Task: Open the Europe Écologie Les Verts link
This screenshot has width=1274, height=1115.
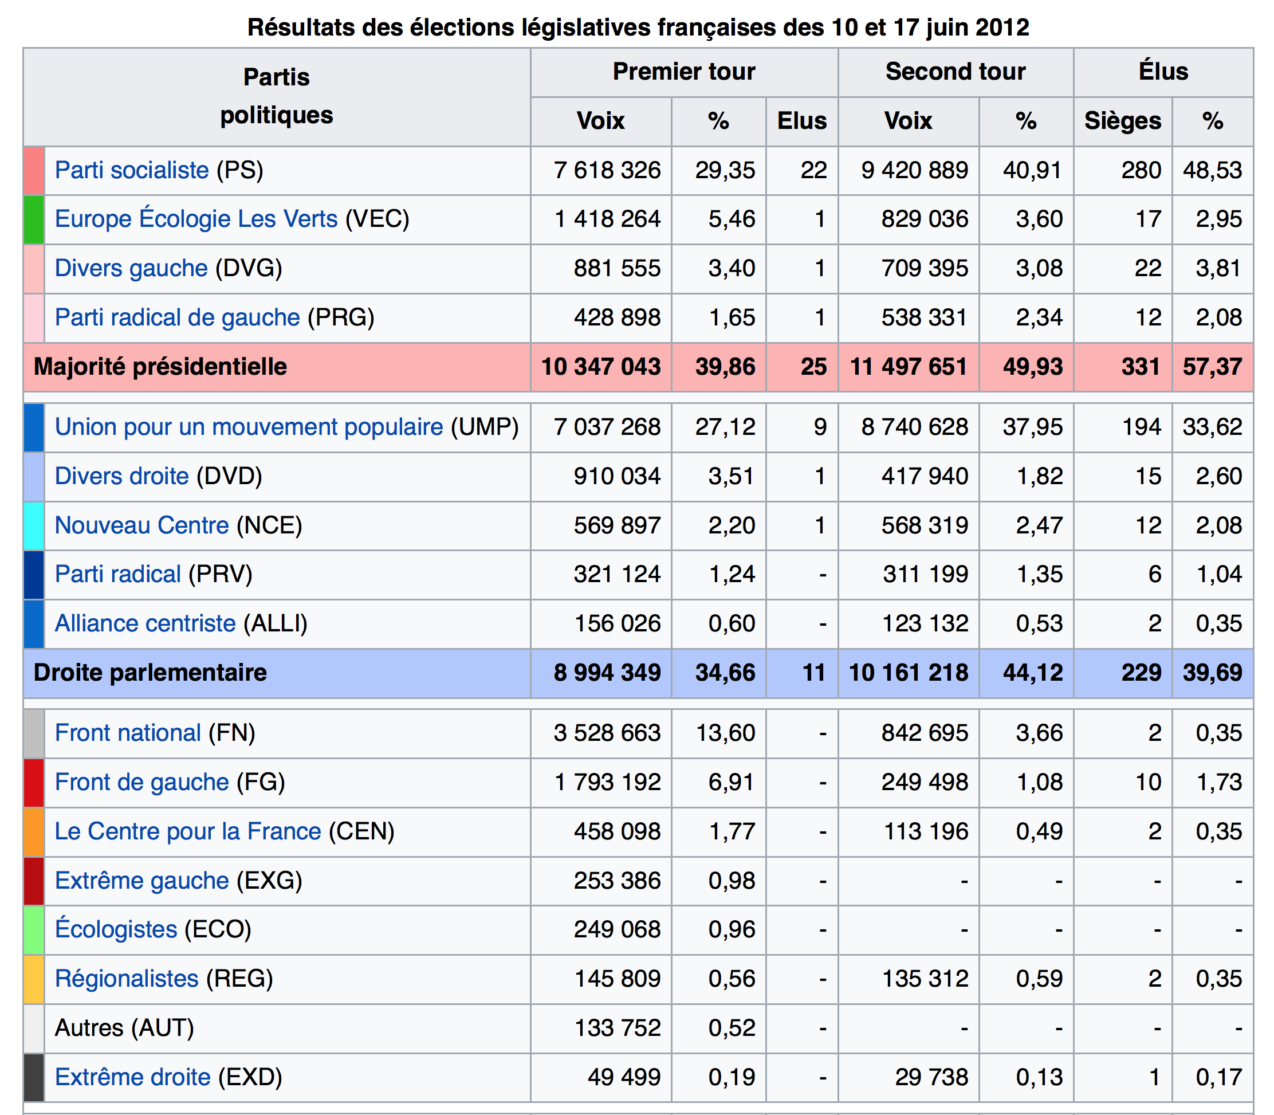Action: (x=196, y=219)
